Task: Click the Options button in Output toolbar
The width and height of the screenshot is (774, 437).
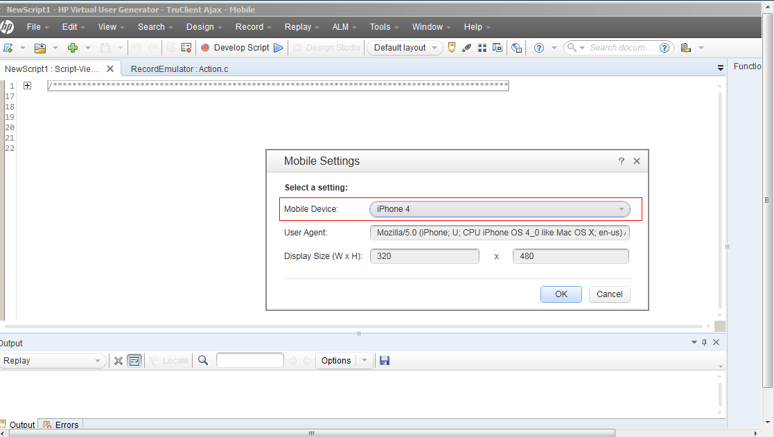Action: [336, 361]
